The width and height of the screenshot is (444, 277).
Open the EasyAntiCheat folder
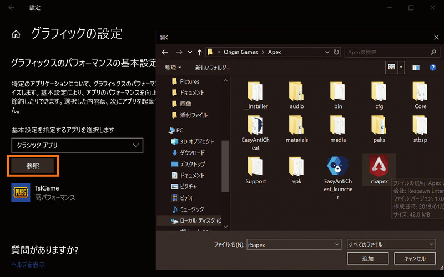(255, 133)
